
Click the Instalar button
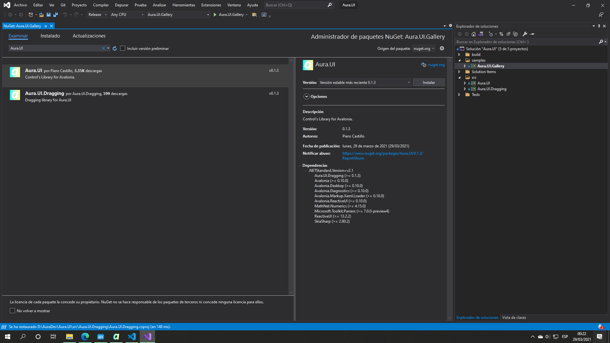[x=429, y=83]
